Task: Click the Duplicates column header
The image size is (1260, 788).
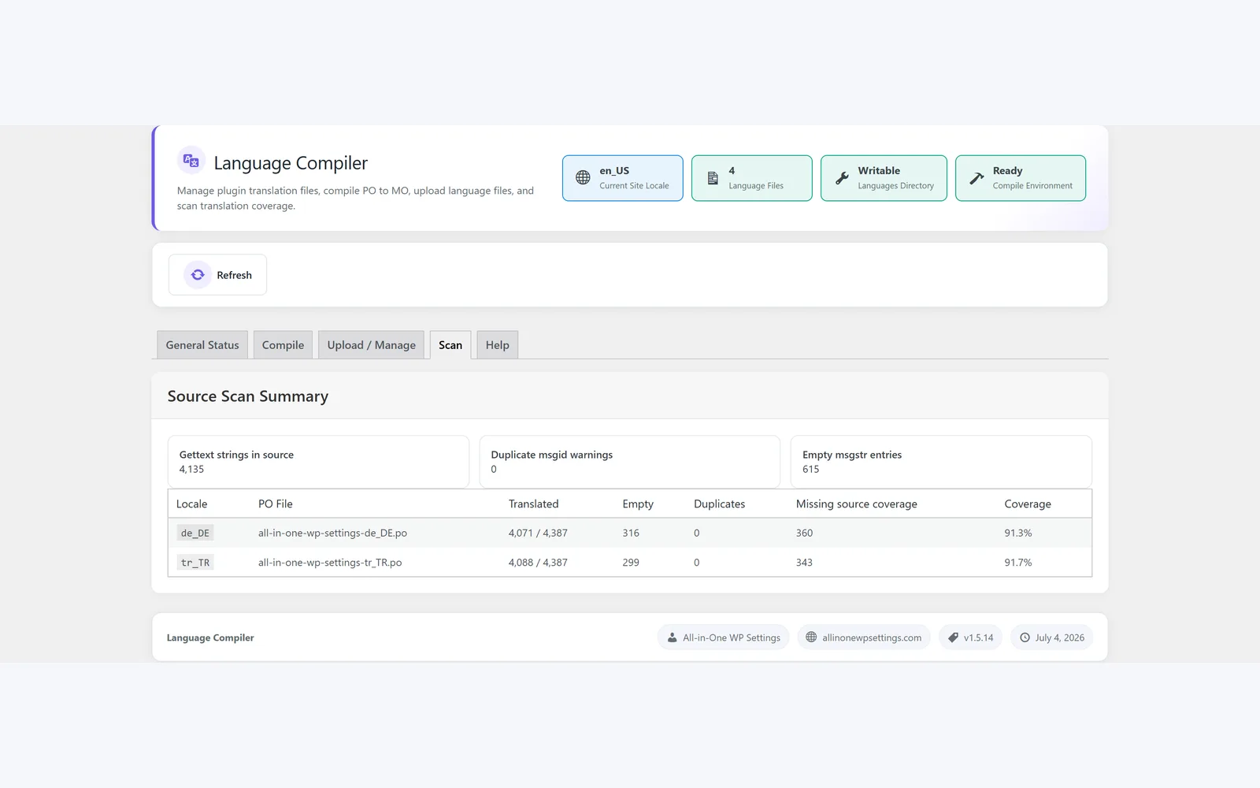Action: [720, 504]
